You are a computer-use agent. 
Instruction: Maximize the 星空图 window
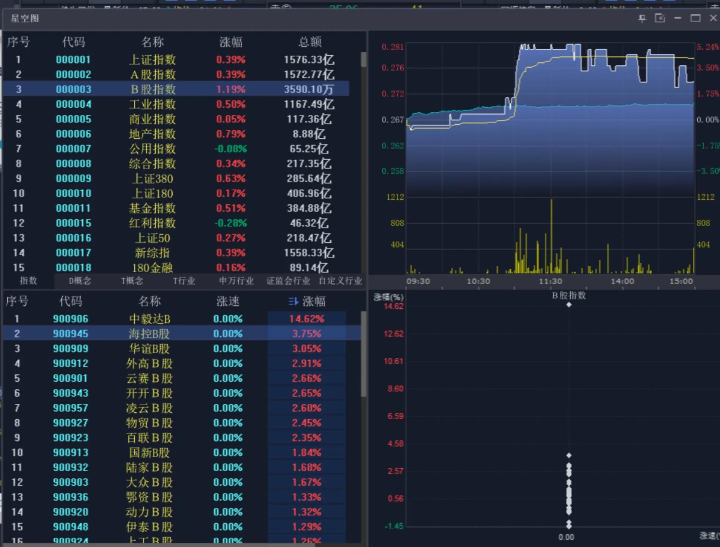[695, 18]
